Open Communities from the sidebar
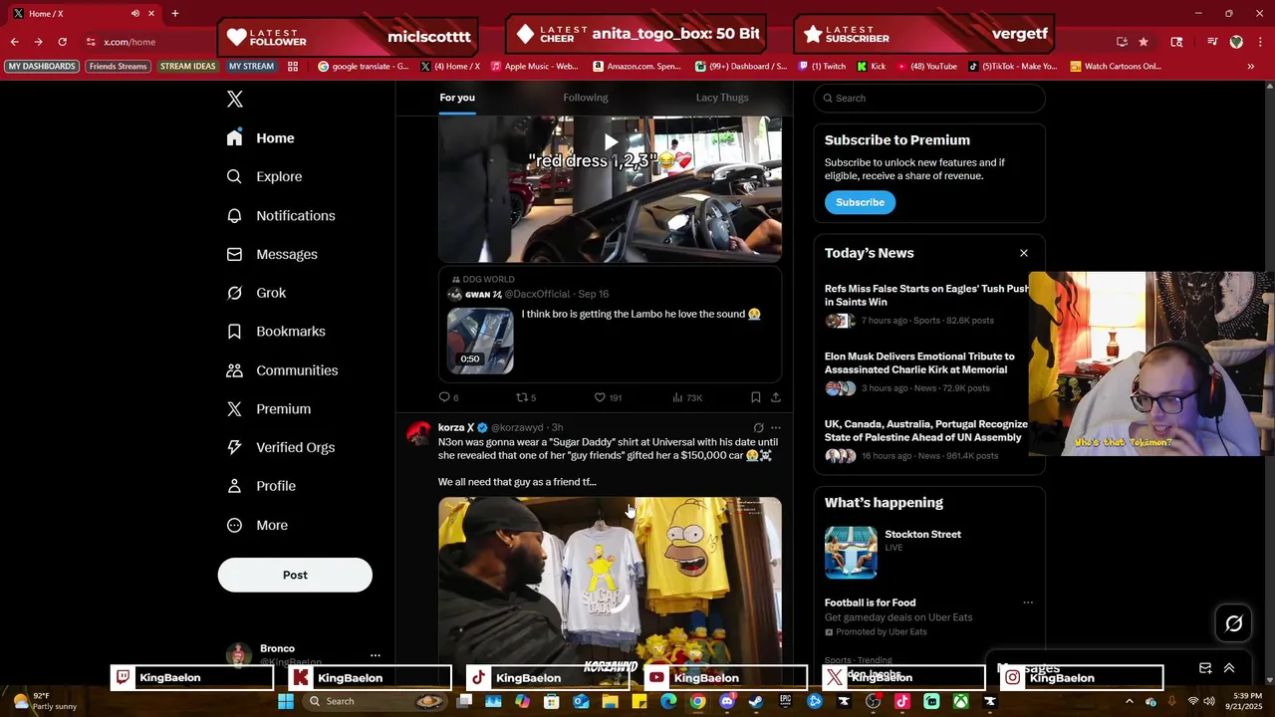The image size is (1275, 717). pyautogui.click(x=283, y=370)
